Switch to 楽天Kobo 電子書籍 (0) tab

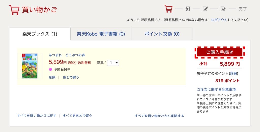click(x=101, y=34)
